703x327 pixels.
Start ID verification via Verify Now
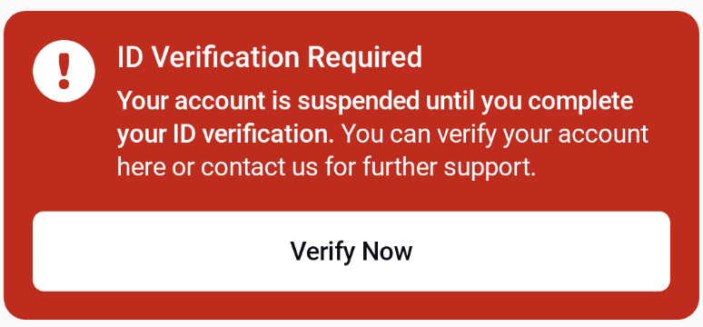click(351, 252)
